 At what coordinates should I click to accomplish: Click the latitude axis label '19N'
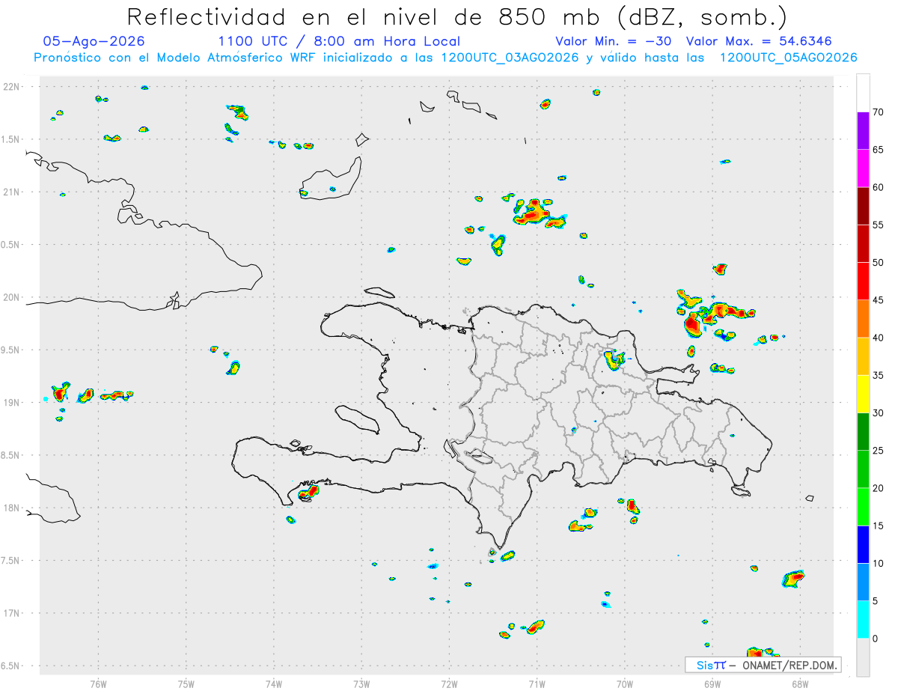(11, 403)
